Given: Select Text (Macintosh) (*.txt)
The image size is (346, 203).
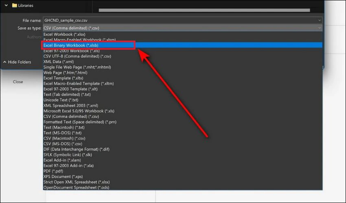Looking at the screenshot, I should click(183, 127).
